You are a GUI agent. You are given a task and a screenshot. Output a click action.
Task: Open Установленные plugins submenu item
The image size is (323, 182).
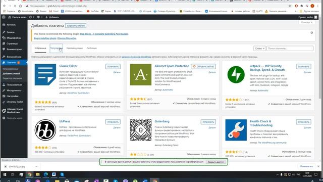point(11,69)
